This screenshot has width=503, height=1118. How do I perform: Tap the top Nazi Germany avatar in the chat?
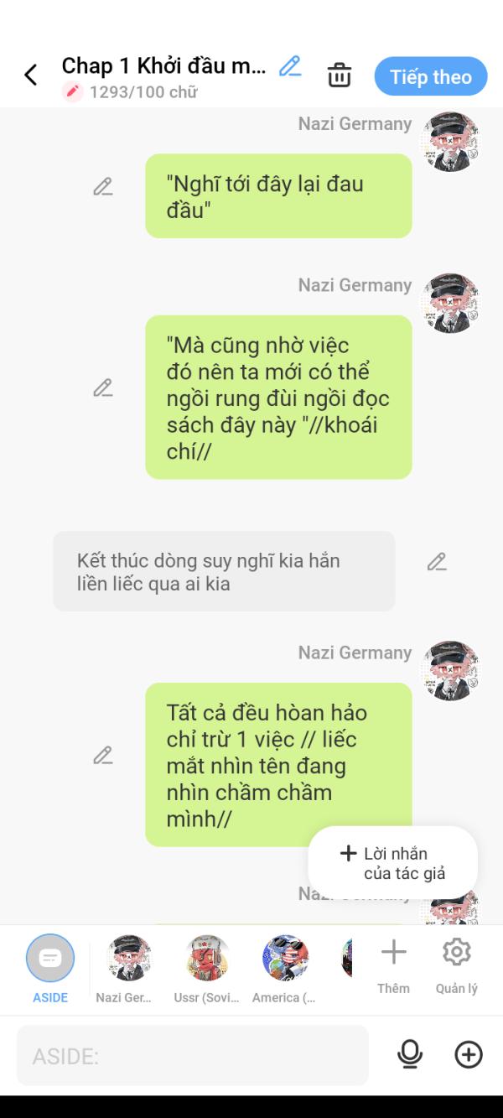pyautogui.click(x=451, y=142)
